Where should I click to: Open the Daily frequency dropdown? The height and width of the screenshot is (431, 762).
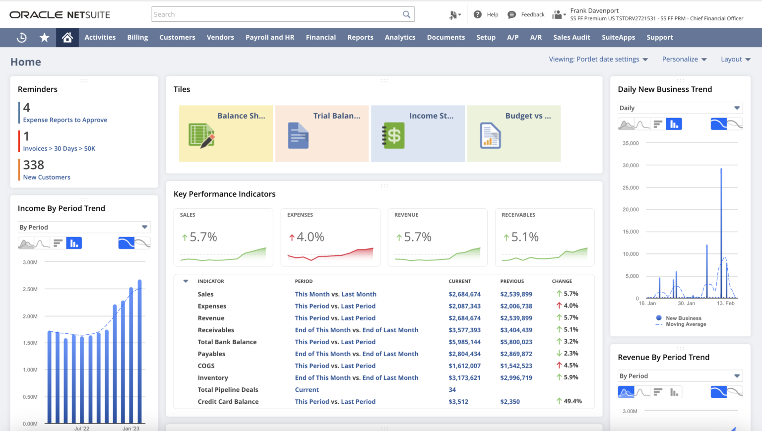(x=680, y=108)
